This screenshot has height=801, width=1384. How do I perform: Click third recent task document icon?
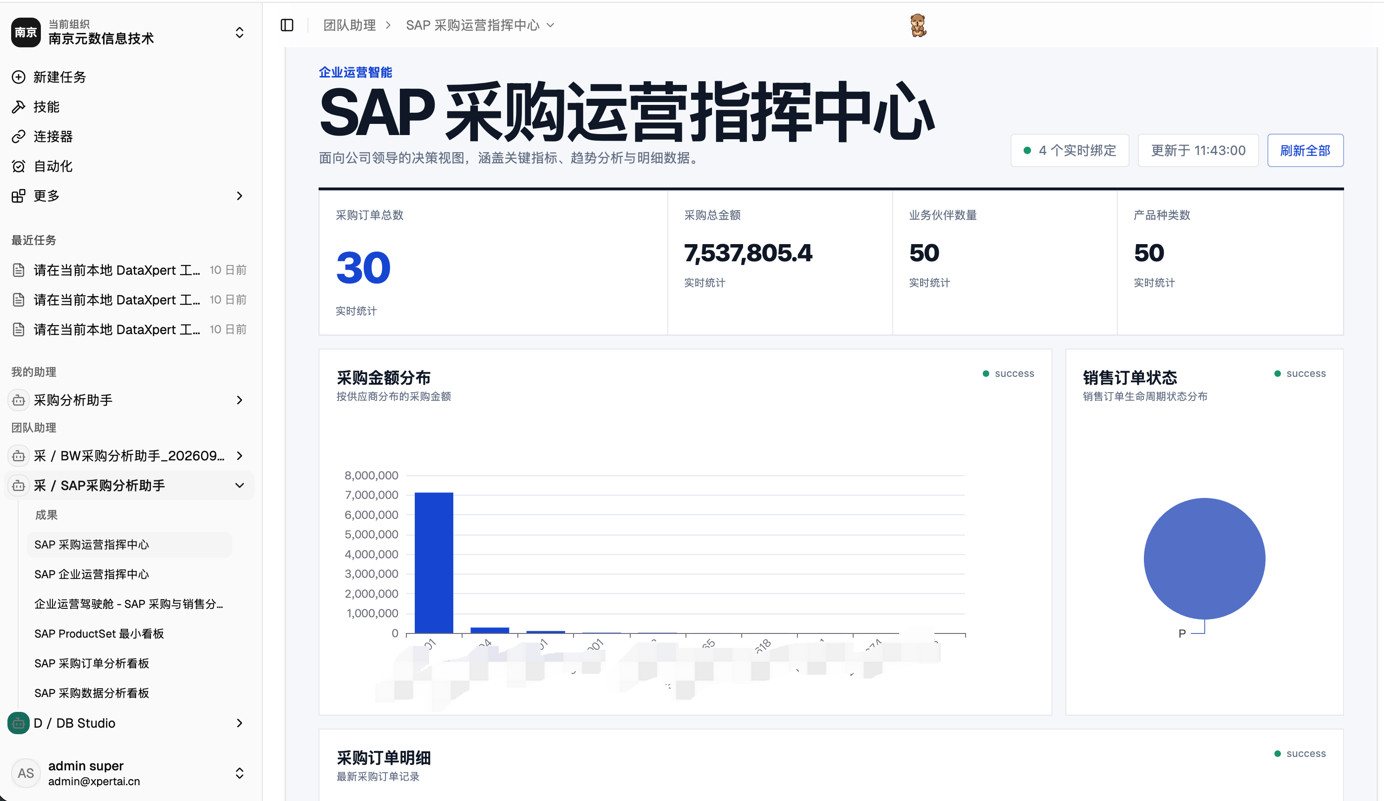[x=19, y=329]
